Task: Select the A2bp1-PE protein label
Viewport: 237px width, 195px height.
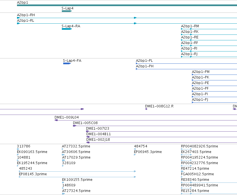Action: coord(201,83)
